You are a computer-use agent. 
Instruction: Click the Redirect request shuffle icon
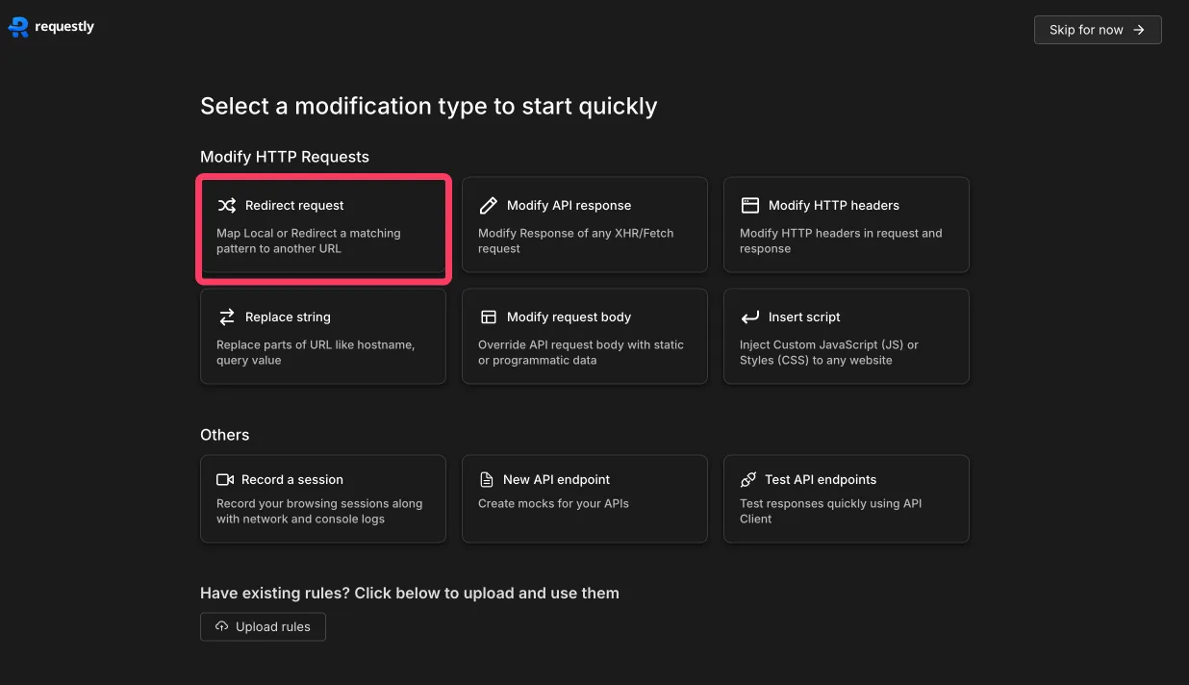227,205
